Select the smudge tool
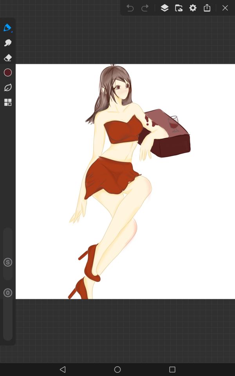Image resolution: width=235 pixels, height=376 pixels. click(x=8, y=43)
